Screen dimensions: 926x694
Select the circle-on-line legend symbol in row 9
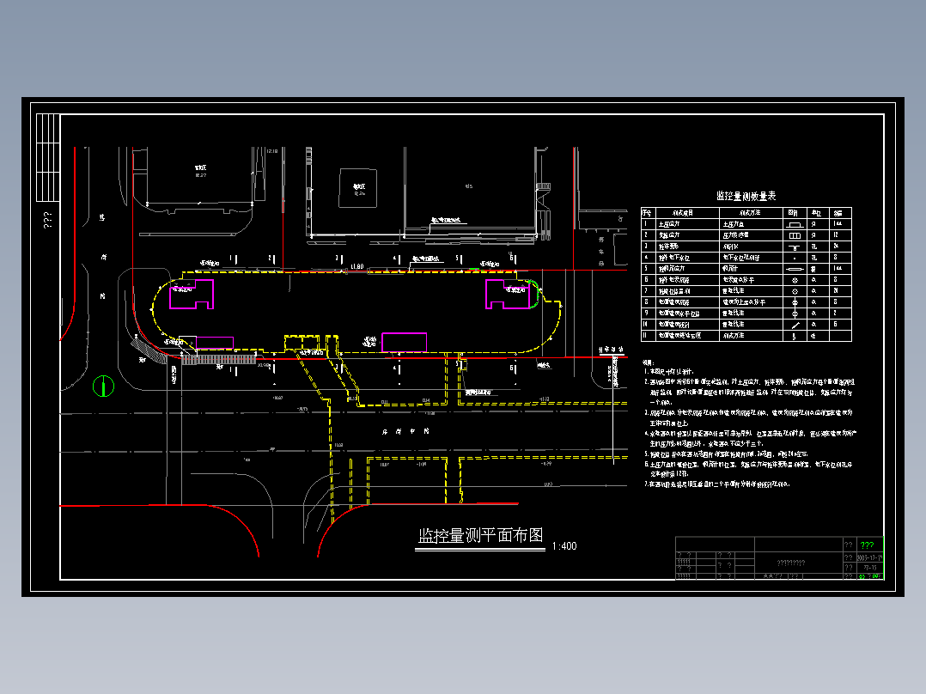pyautogui.click(x=795, y=314)
